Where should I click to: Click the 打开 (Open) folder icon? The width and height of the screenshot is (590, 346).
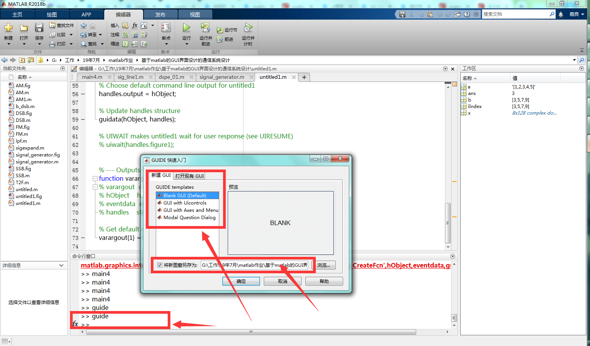point(24,28)
